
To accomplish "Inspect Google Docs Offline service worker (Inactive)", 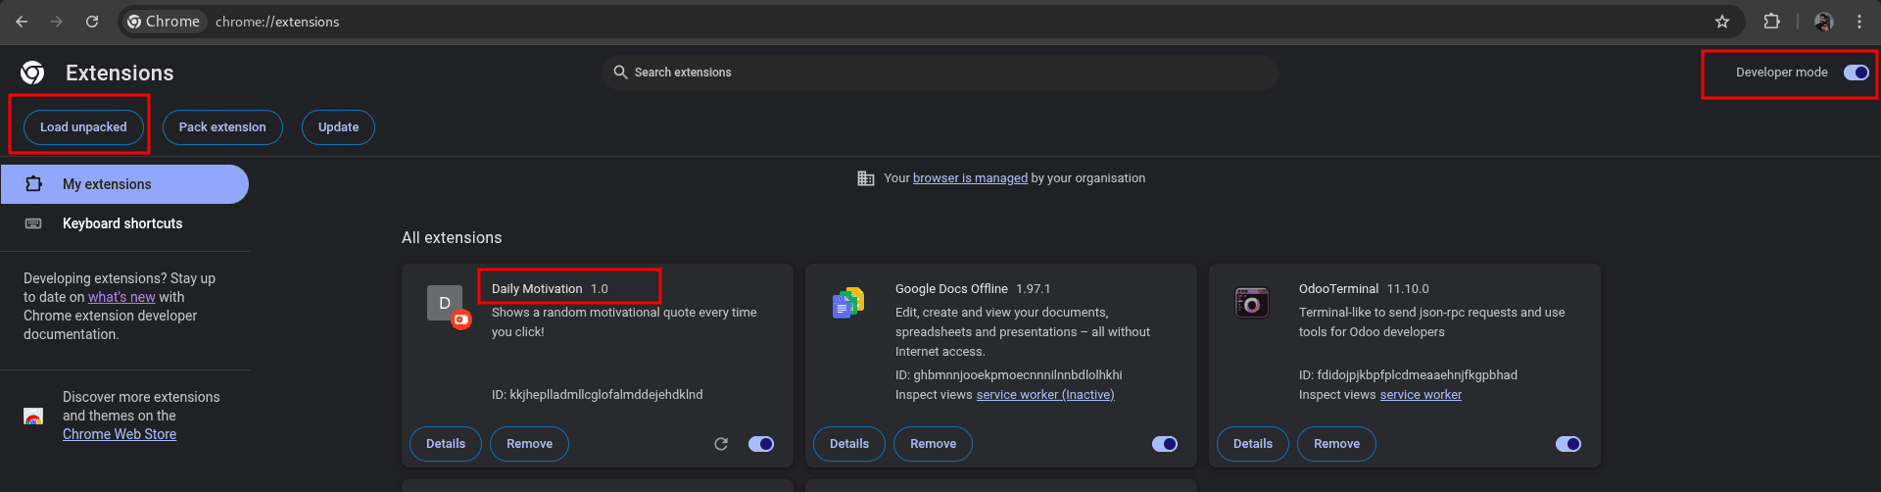I will coord(1045,395).
